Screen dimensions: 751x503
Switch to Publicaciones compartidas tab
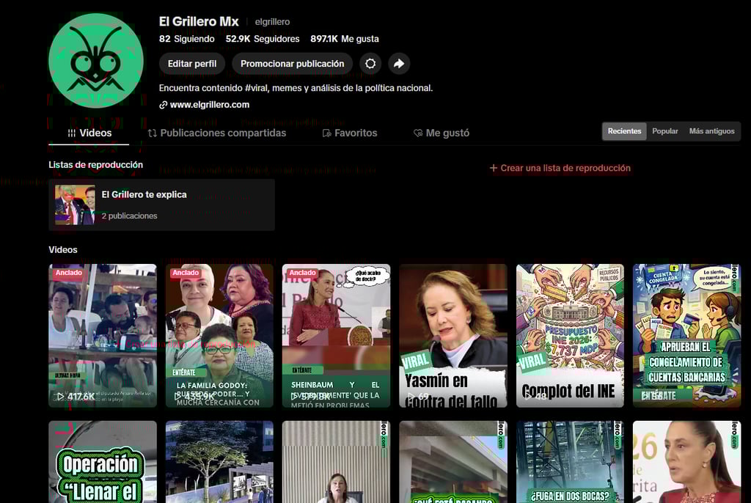(217, 133)
